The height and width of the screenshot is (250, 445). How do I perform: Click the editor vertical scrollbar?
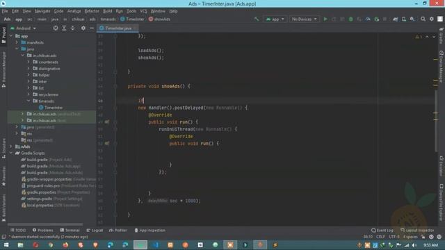click(x=436, y=120)
